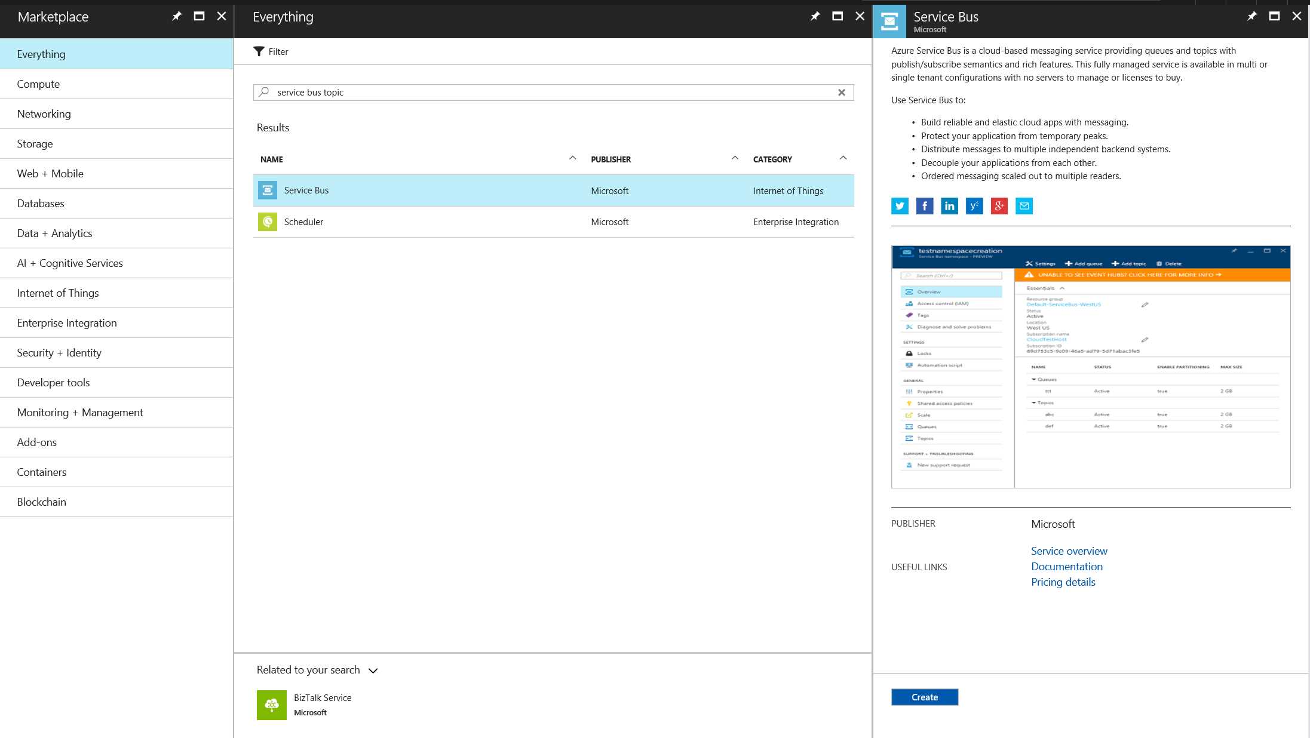Click the Google+ share icon
1310x738 pixels.
click(999, 206)
